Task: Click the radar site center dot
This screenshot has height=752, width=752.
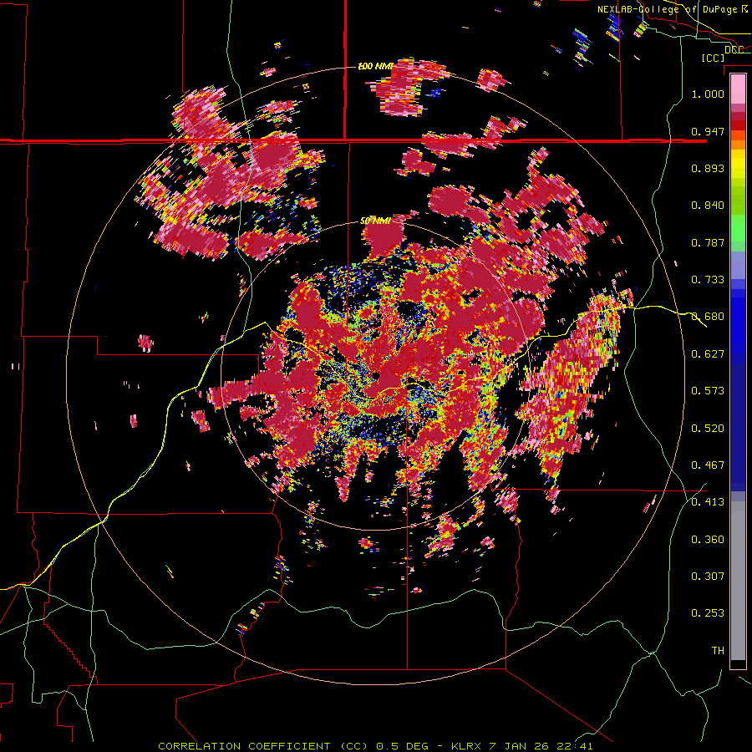Action: (x=375, y=375)
